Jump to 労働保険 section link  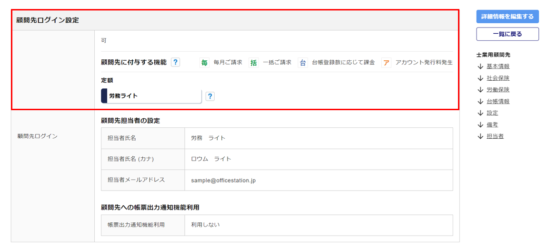click(x=498, y=89)
